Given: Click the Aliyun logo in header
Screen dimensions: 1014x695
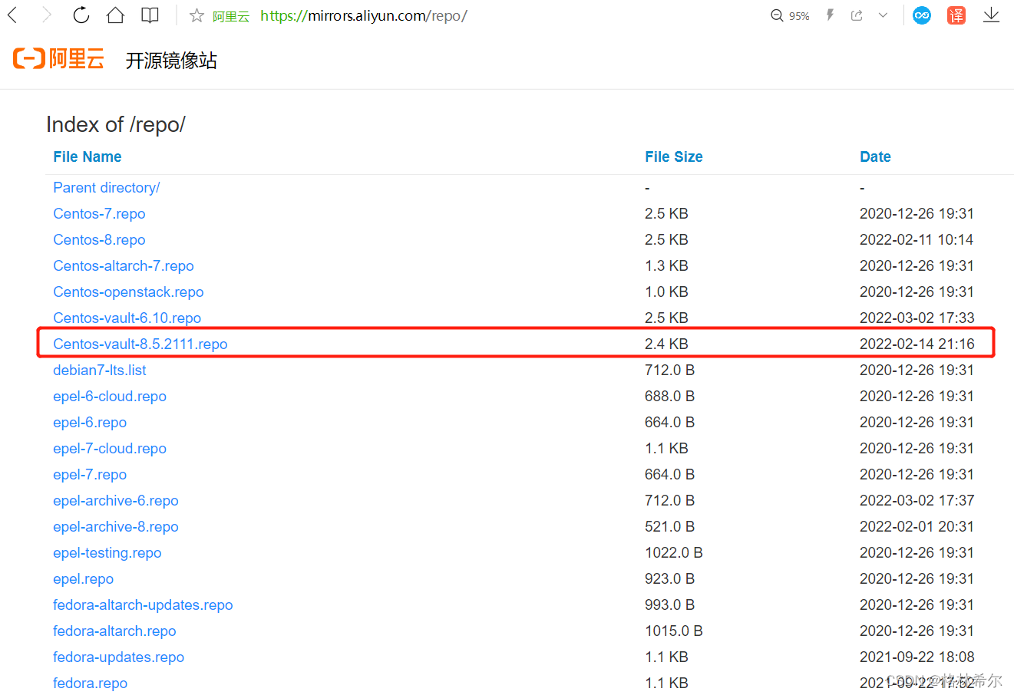Looking at the screenshot, I should (59, 59).
